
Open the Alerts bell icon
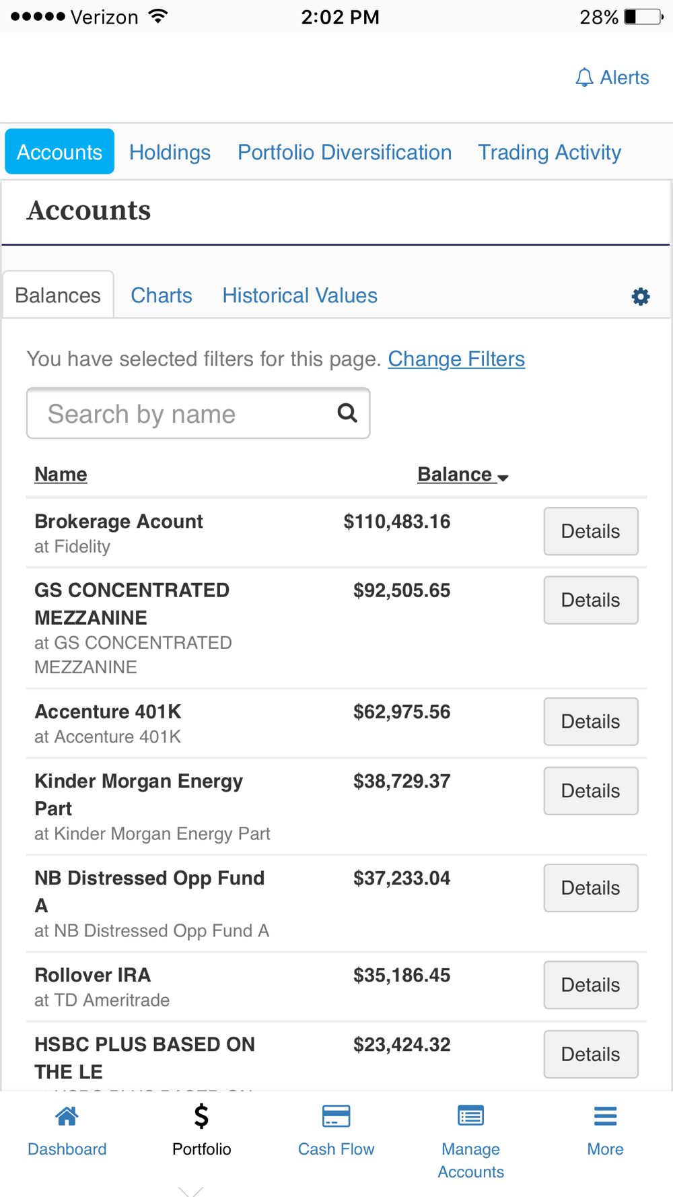click(584, 77)
